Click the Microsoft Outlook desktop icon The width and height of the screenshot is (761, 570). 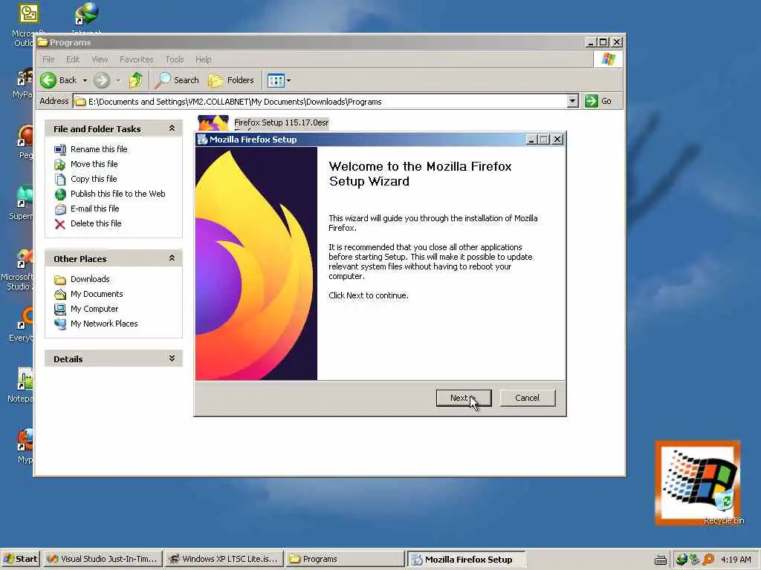point(28,15)
